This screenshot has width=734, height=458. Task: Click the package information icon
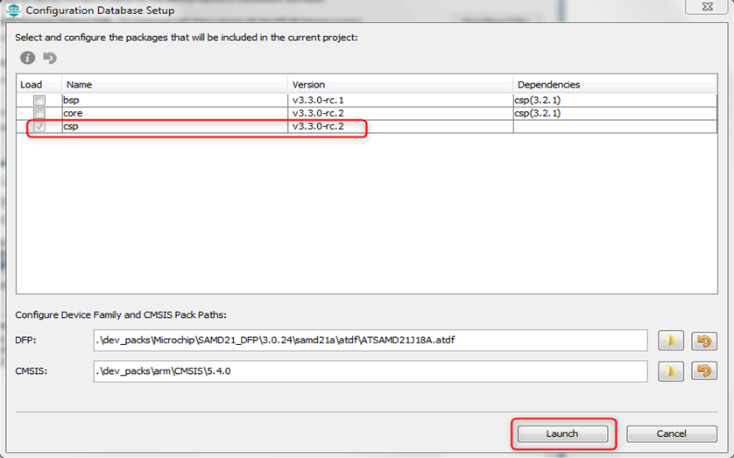tap(28, 58)
